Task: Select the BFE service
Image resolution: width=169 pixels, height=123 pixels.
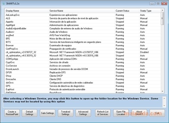Action: [83, 39]
